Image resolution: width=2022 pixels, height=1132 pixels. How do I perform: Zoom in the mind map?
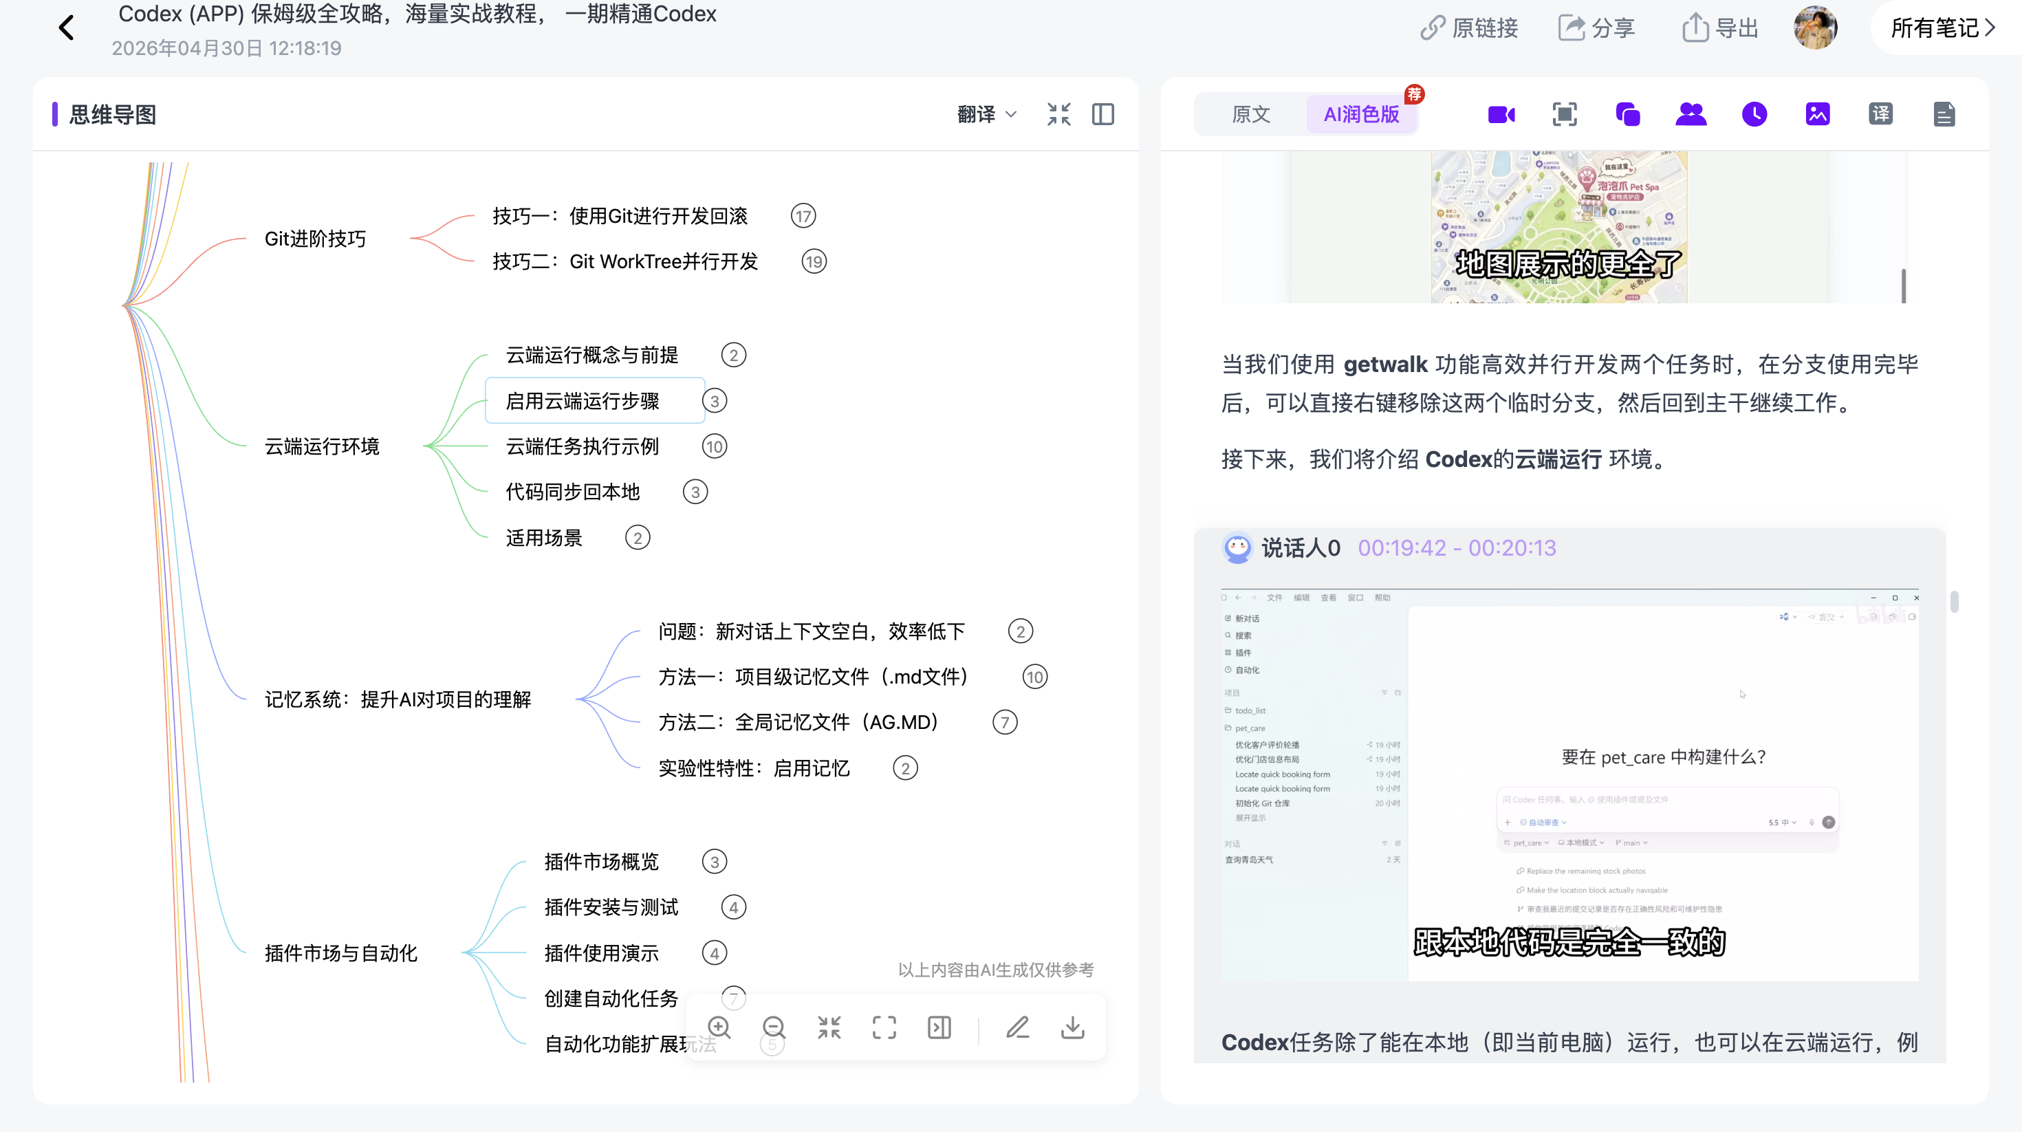point(719,1027)
